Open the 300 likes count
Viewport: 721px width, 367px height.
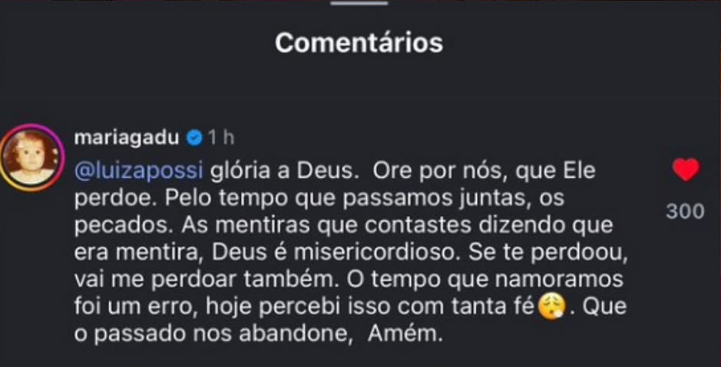pyautogui.click(x=684, y=211)
